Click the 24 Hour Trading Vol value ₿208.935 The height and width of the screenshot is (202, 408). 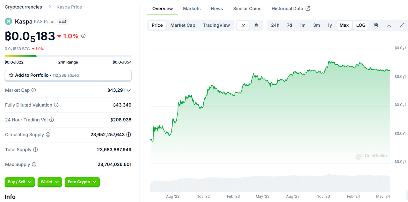121,120
